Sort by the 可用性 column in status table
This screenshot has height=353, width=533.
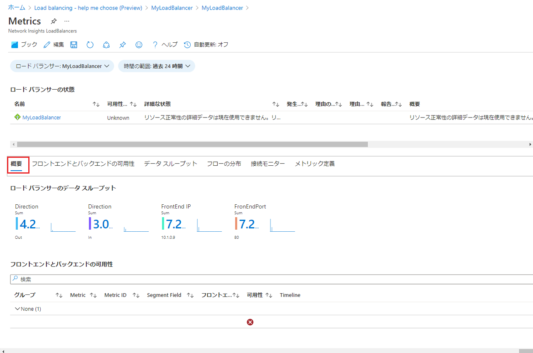point(133,104)
